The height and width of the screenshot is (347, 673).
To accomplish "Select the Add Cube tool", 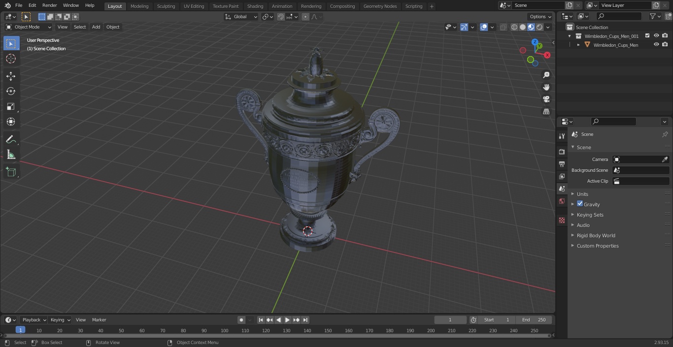I will pos(11,172).
